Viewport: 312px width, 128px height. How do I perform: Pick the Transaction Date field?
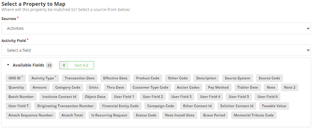pyautogui.click(x=80, y=78)
